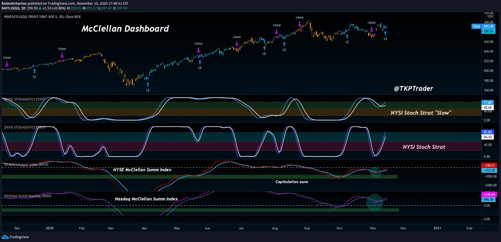The image size is (501, 242).
Task: Click the 66.10 stochastic value label
Action: [x=487, y=137]
